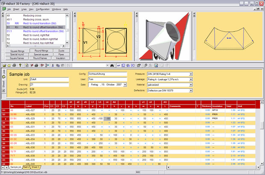The width and height of the screenshot is (265, 175).
Task: Open the Help menu
Action: tap(65, 9)
